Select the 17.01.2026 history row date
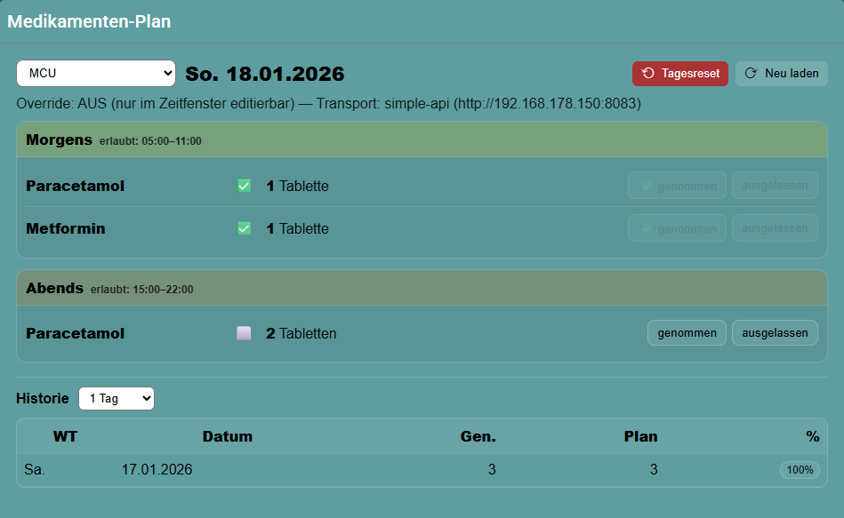 [157, 470]
